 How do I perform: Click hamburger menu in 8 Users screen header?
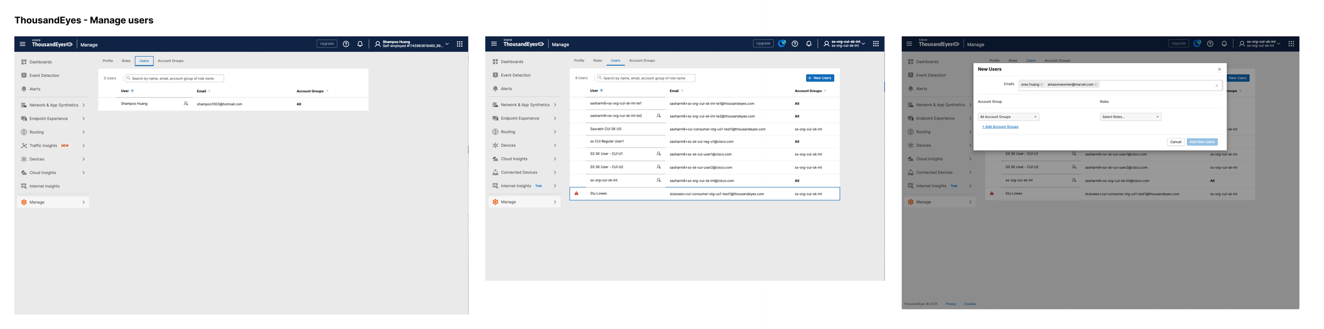494,44
